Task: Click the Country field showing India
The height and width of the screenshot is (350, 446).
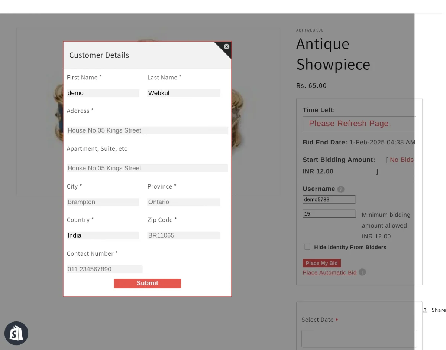Action: pyautogui.click(x=103, y=235)
